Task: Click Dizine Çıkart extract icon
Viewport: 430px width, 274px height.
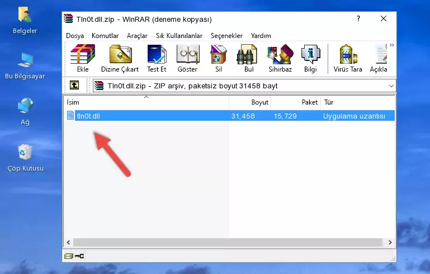Action: (x=120, y=58)
